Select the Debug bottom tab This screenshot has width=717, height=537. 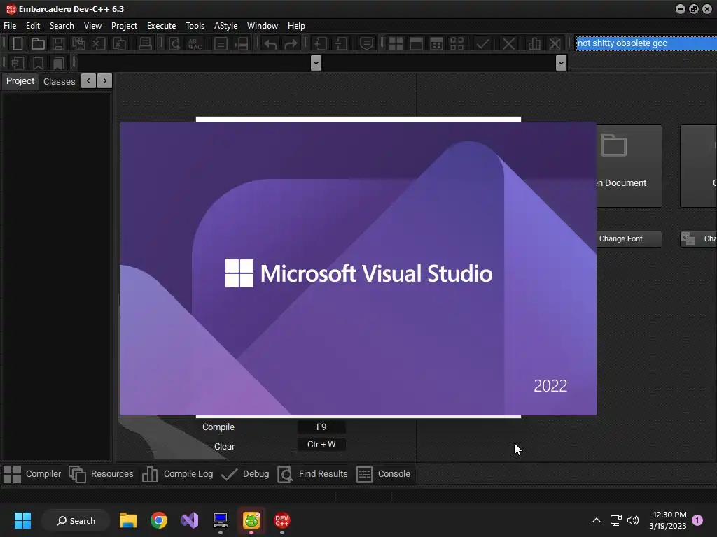click(245, 474)
